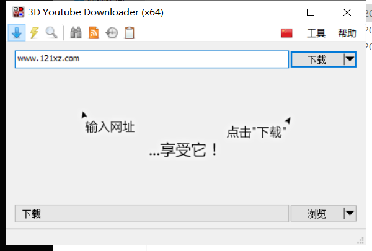Maximize the 3D Youtube Downloader window
Screen dimensions: 372x251
[311, 12]
